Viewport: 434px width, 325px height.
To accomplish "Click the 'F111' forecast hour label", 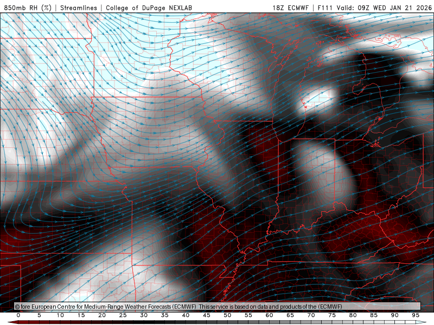I will pos(325,8).
